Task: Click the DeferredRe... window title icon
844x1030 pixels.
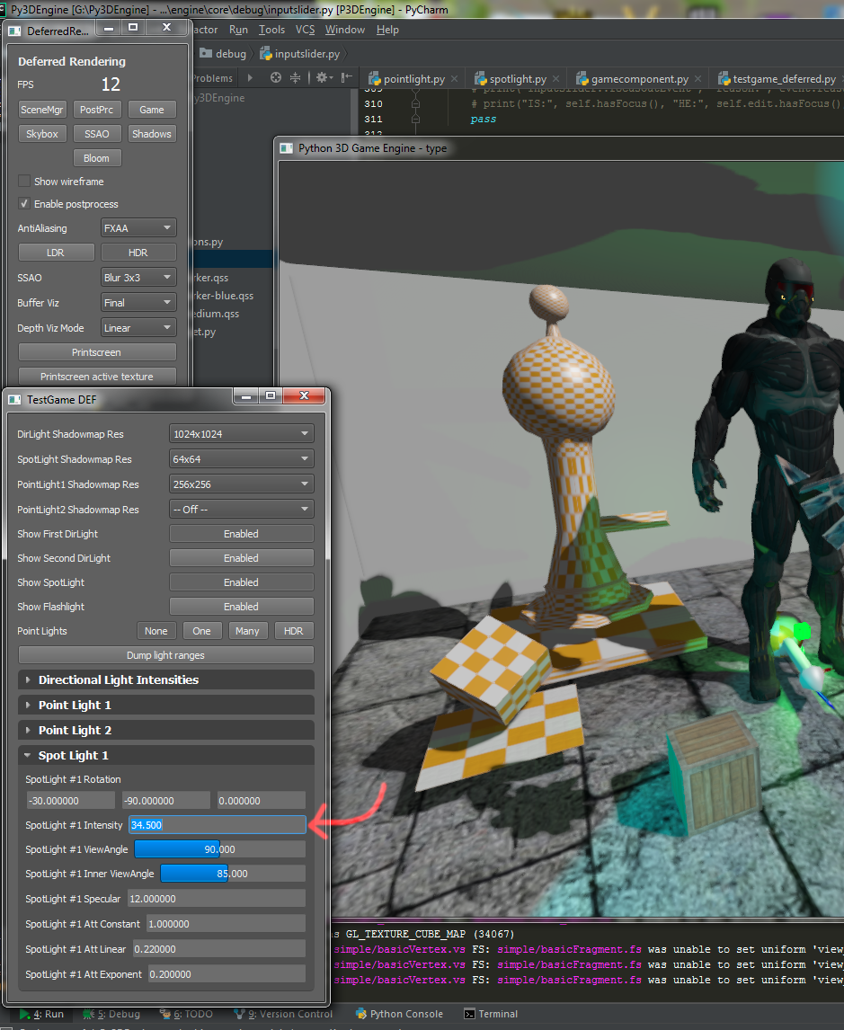Action: pos(14,31)
